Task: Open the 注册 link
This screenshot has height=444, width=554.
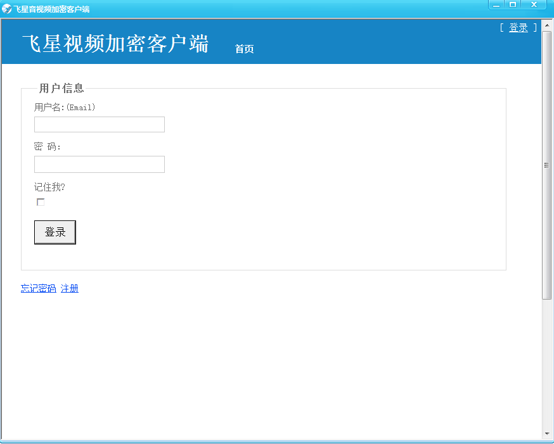Action: [x=70, y=288]
